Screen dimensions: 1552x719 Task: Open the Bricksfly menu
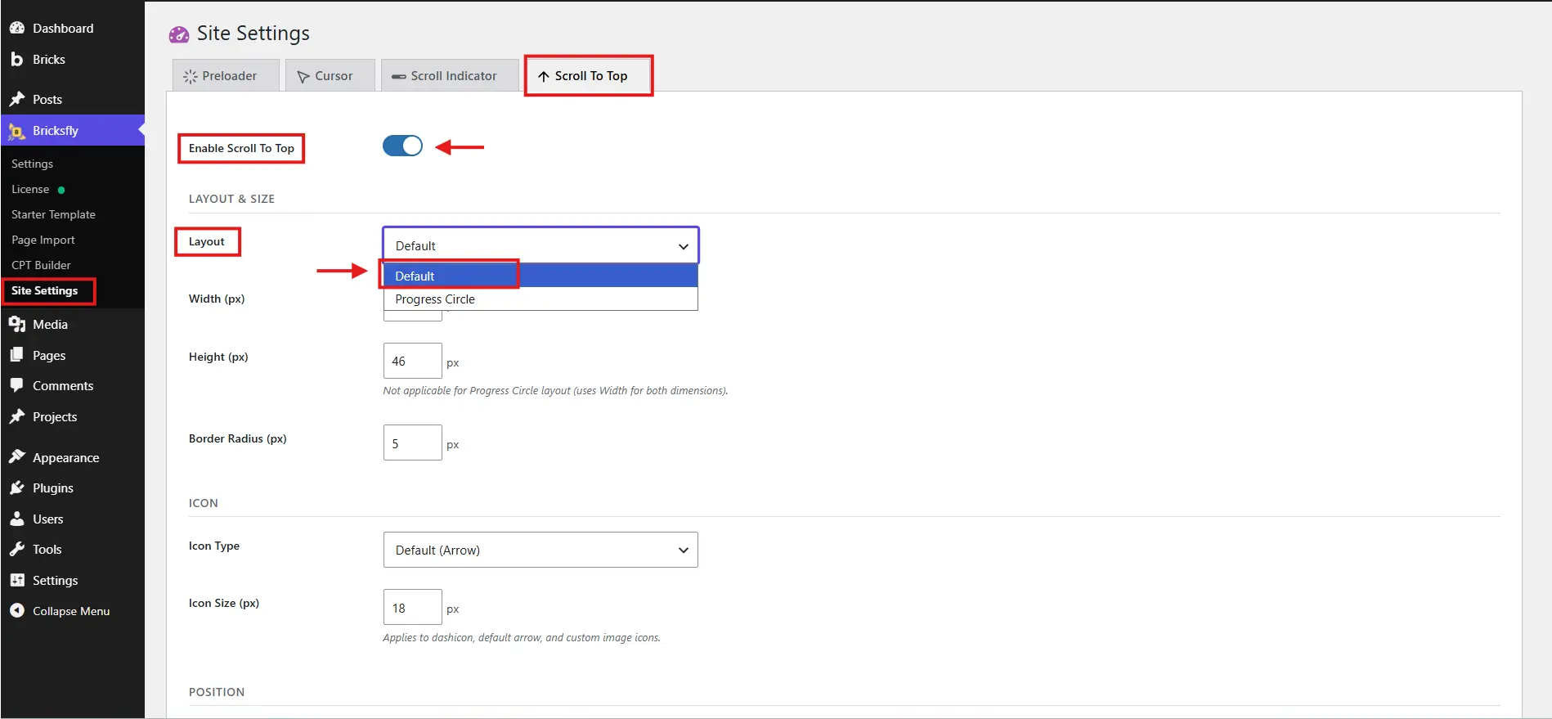(x=72, y=131)
